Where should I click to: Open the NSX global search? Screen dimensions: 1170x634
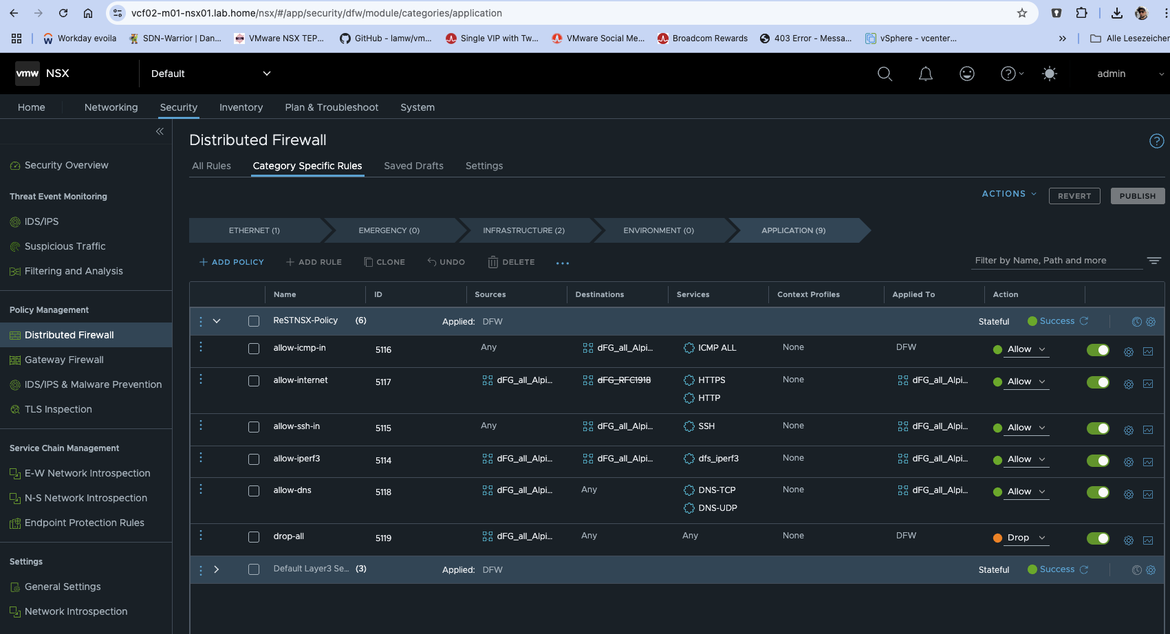tap(885, 74)
